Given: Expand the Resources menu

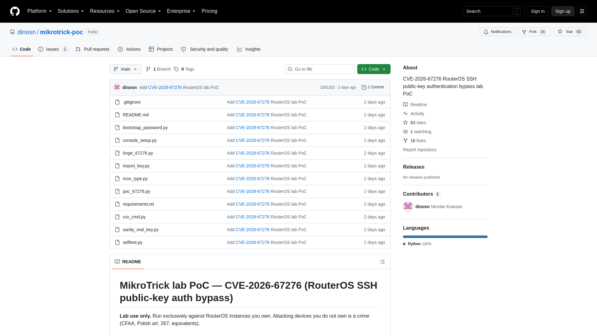Looking at the screenshot, I should click(105, 11).
